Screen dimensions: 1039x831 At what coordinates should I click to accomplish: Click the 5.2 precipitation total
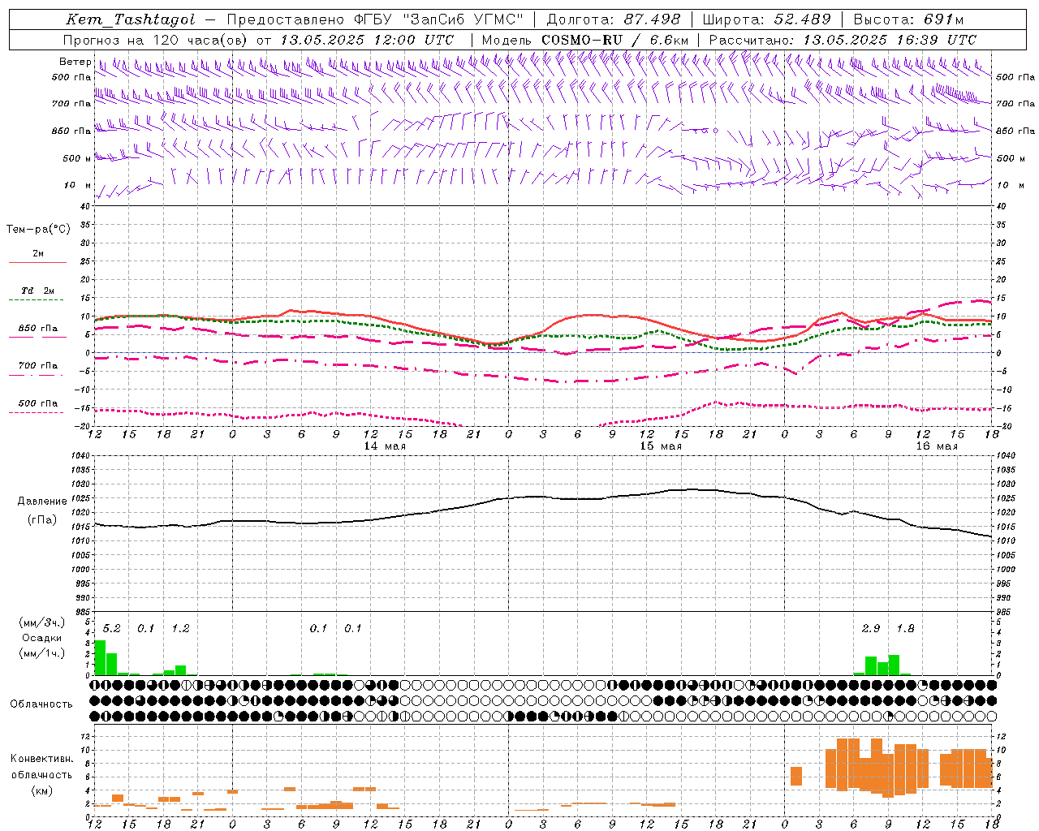pyautogui.click(x=111, y=628)
